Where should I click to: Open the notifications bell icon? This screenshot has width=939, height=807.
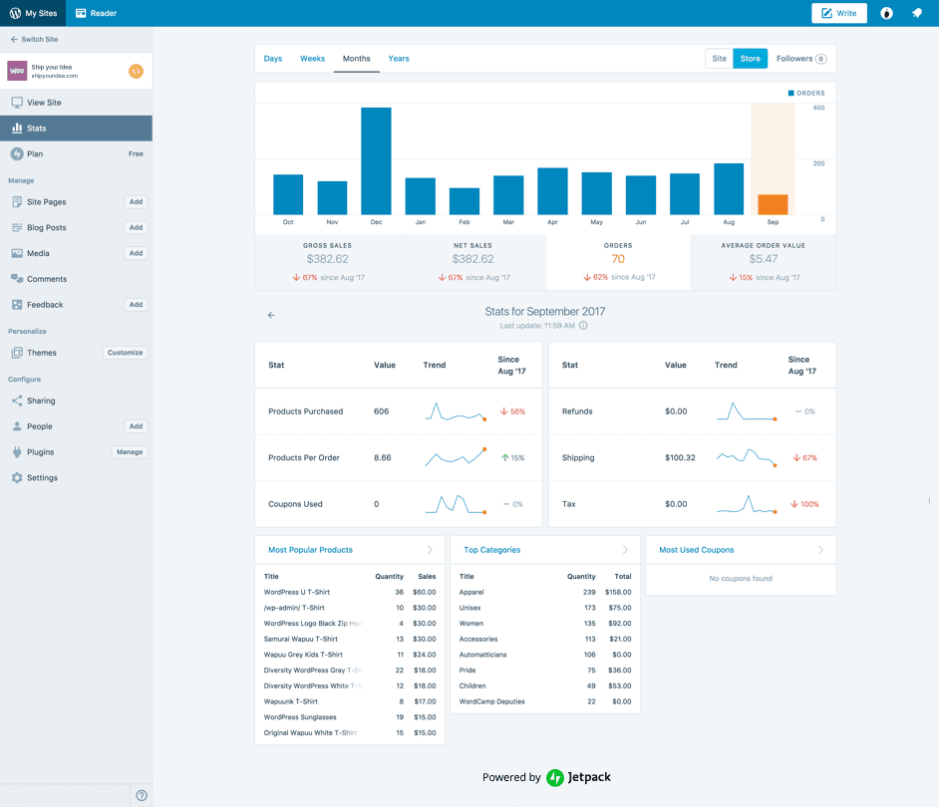tap(916, 13)
